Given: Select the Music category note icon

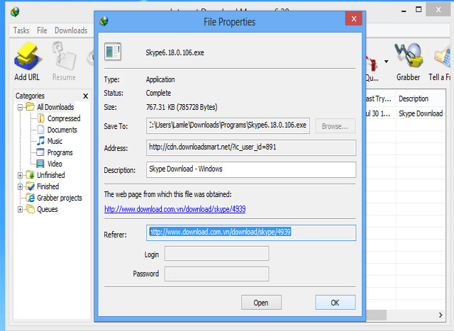Looking at the screenshot, I should 41,140.
